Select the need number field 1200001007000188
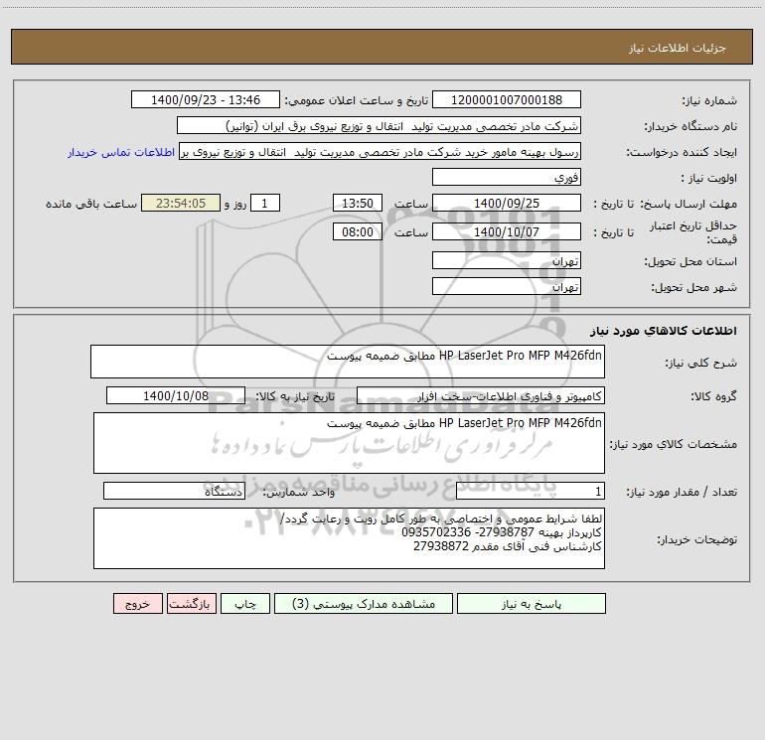Image resolution: width=765 pixels, height=740 pixels. pos(507,100)
